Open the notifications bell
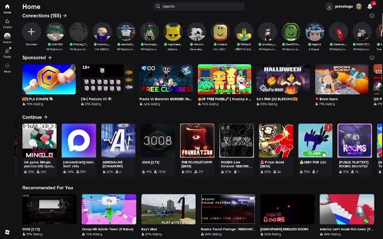 tap(370, 6)
